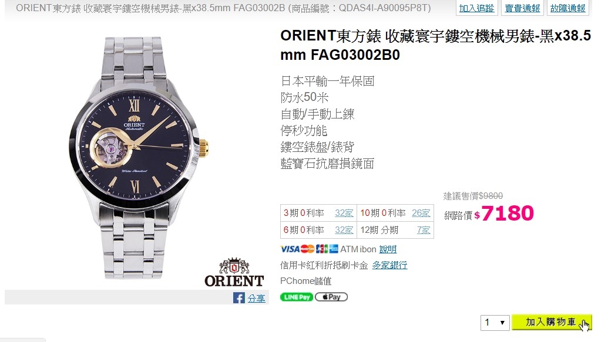Click the ORIENT watch product image
The image size is (608, 342).
(x=137, y=158)
